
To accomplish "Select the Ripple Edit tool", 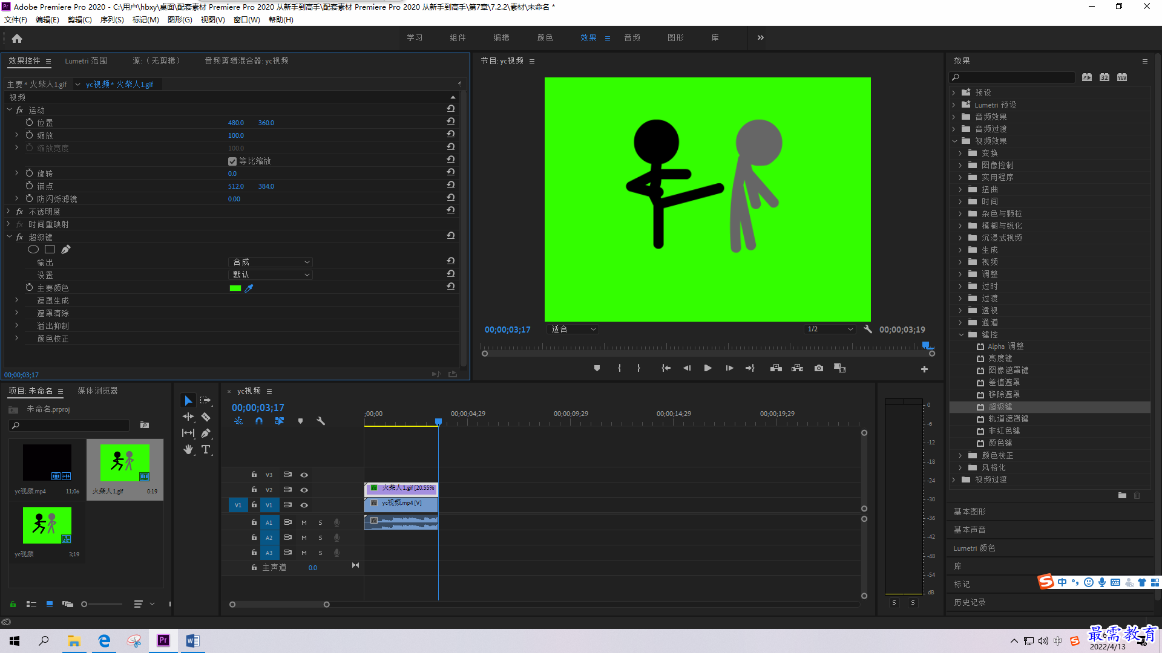I will pyautogui.click(x=188, y=417).
